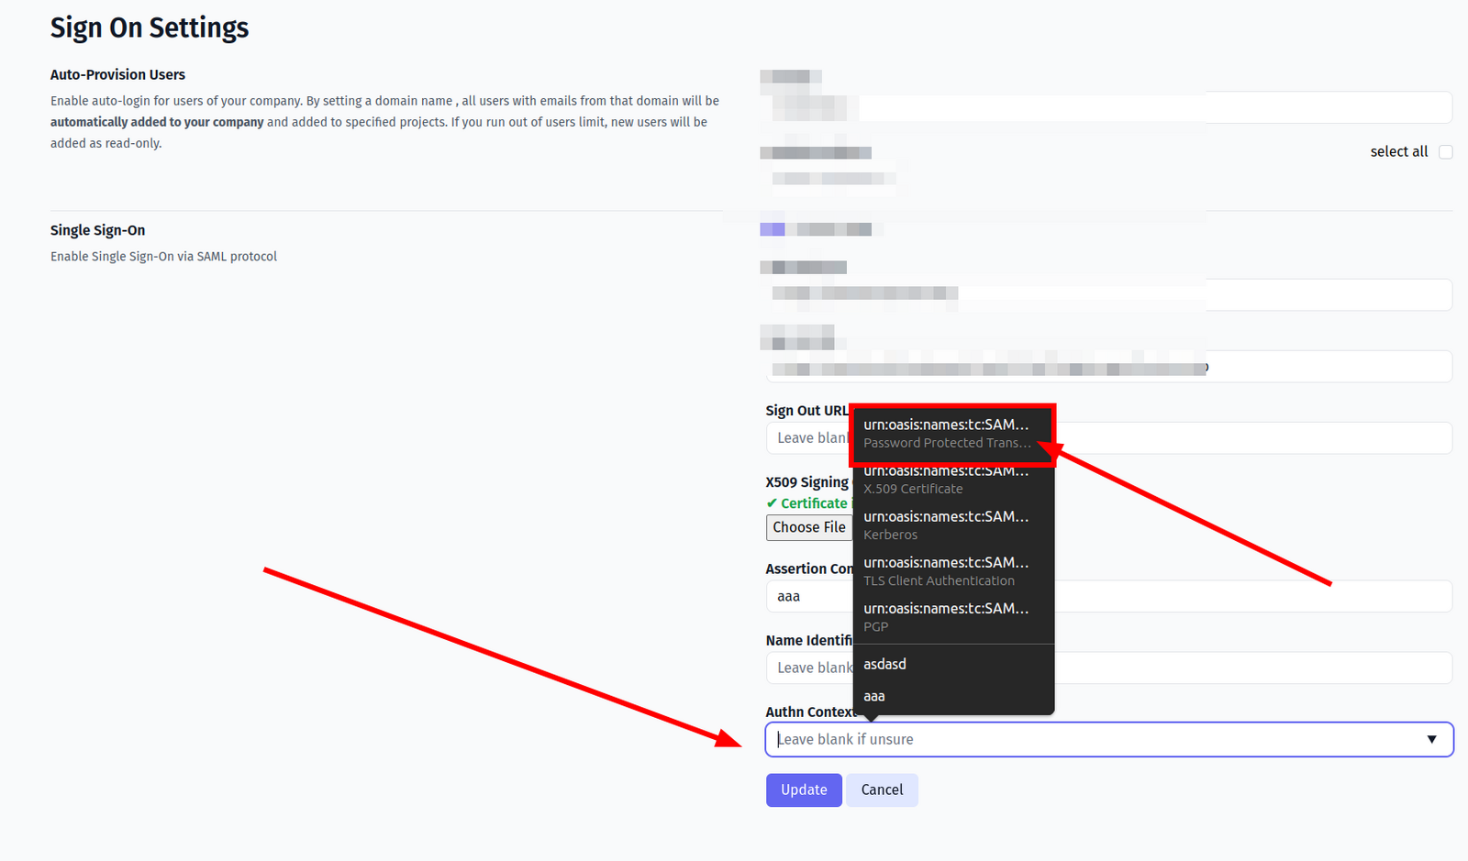
Task: Click into the Sign Out URL field
Action: tap(1248, 438)
